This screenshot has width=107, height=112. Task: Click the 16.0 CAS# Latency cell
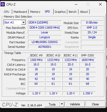pyautogui.click(x=88, y=64)
